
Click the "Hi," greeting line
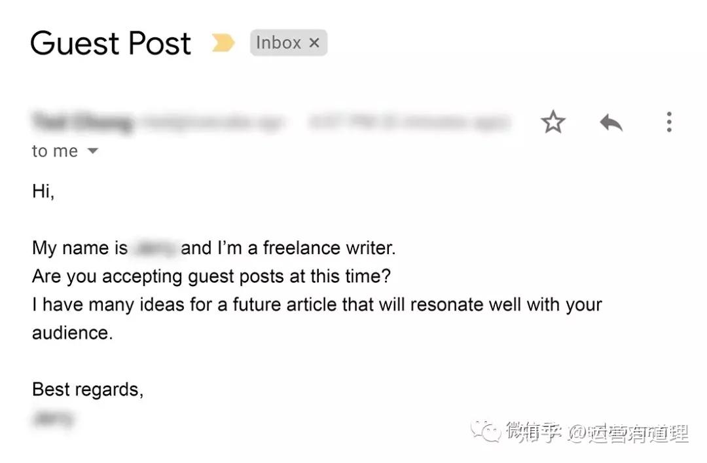[x=43, y=191]
